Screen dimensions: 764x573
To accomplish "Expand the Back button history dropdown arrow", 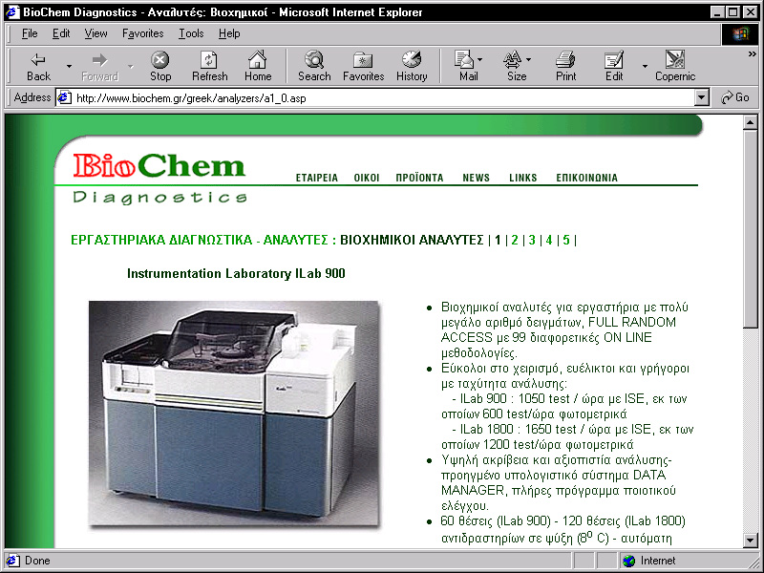I will [69, 66].
